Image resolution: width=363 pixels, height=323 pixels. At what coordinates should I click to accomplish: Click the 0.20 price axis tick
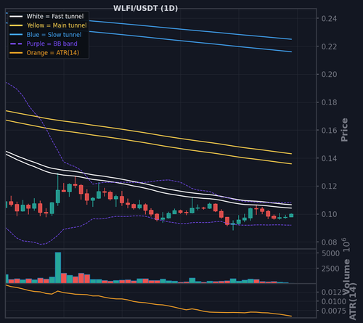[329, 74]
